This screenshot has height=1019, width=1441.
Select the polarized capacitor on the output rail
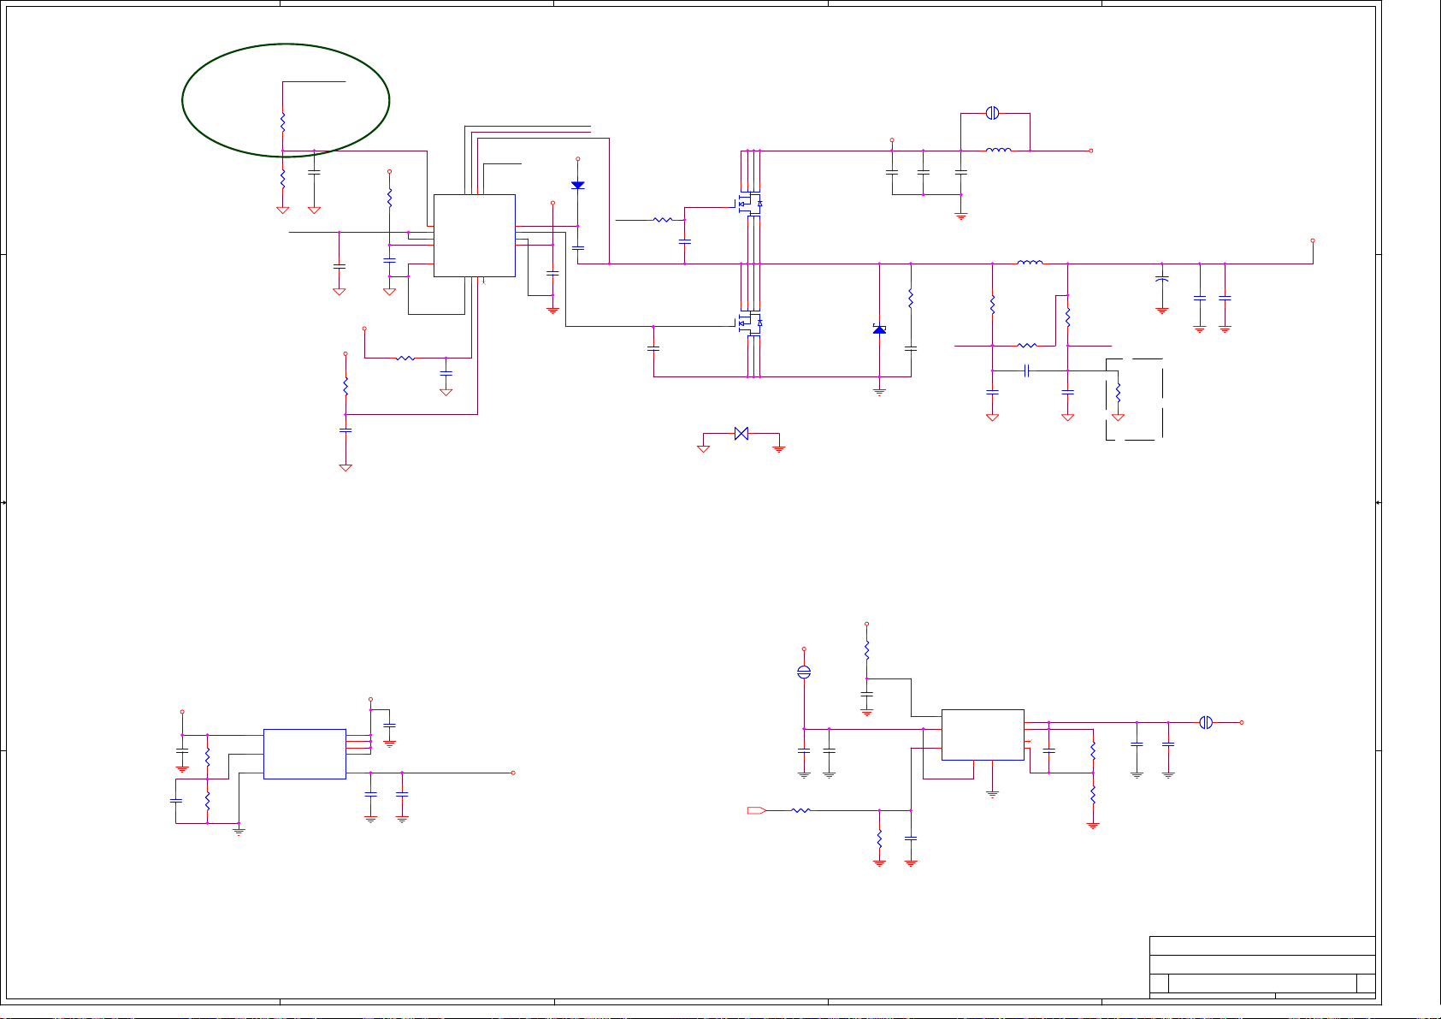pos(1161,279)
